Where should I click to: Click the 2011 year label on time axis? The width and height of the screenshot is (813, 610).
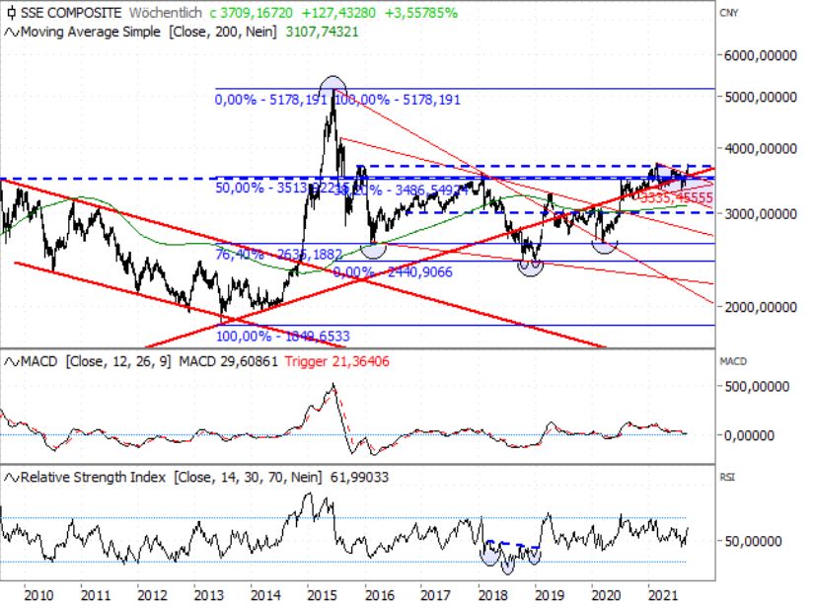coord(95,595)
